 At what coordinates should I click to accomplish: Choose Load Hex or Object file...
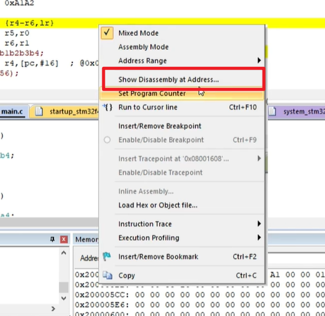coord(158,205)
